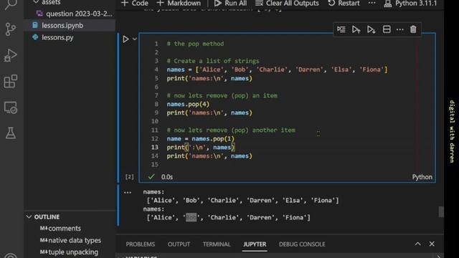Open more cell actions ellipsis
This screenshot has width=459, height=258.
tap(400, 29)
